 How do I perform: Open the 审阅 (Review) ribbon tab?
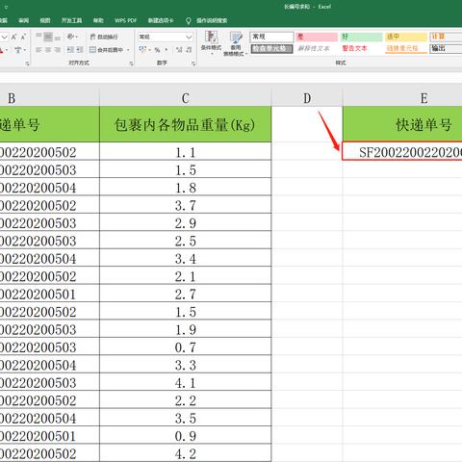click(x=23, y=20)
